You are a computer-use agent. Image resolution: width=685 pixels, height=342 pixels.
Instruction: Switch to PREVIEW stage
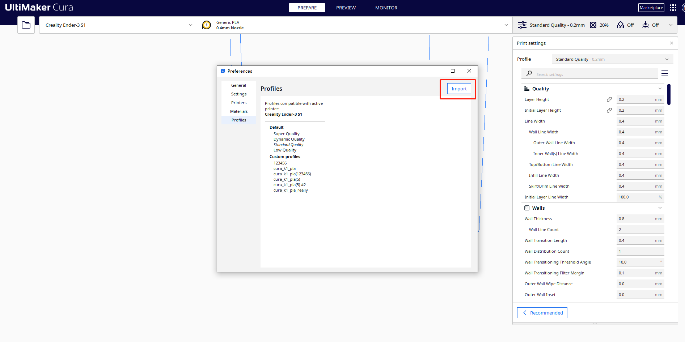(346, 8)
